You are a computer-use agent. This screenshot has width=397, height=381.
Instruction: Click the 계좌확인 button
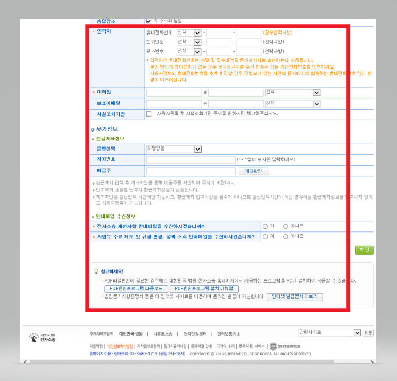pyautogui.click(x=254, y=171)
